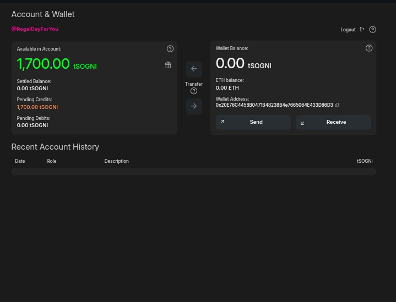Open help for Wallet Balance

[369, 48]
